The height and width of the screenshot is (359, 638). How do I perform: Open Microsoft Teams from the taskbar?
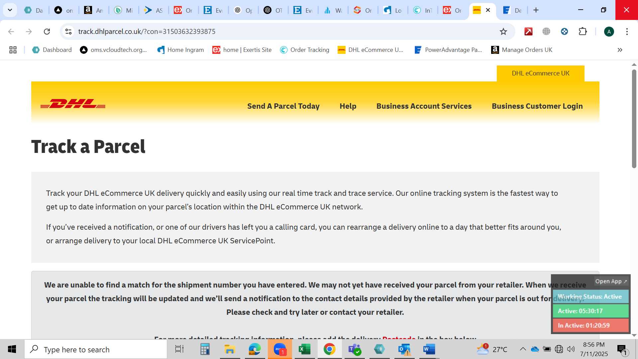point(355,349)
